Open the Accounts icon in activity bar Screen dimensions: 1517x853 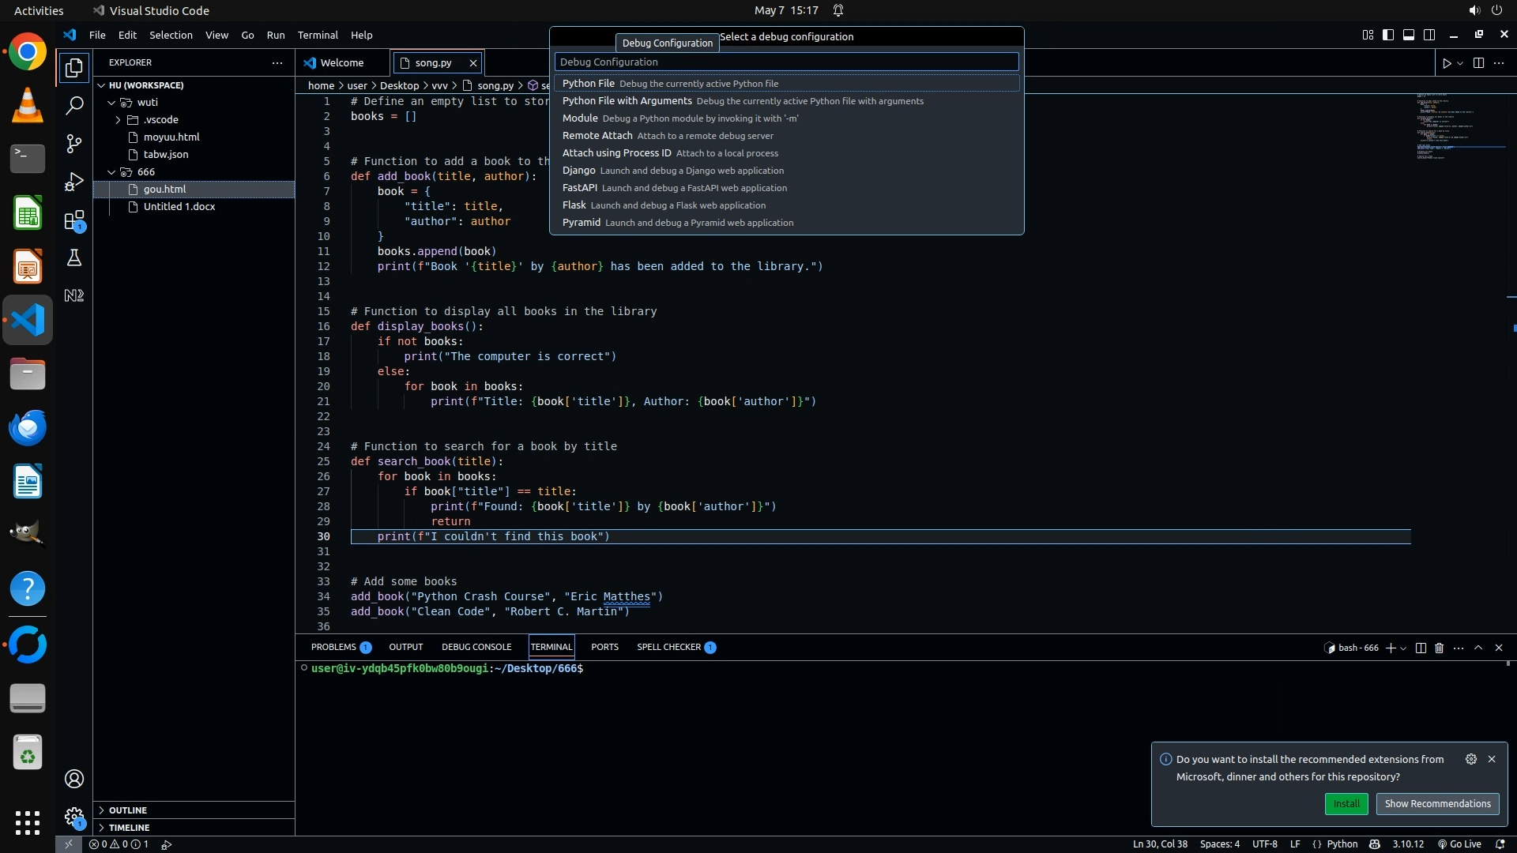[73, 779]
